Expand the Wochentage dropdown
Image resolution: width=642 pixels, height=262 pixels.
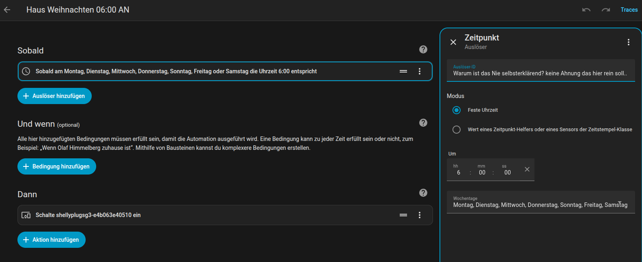pos(619,203)
